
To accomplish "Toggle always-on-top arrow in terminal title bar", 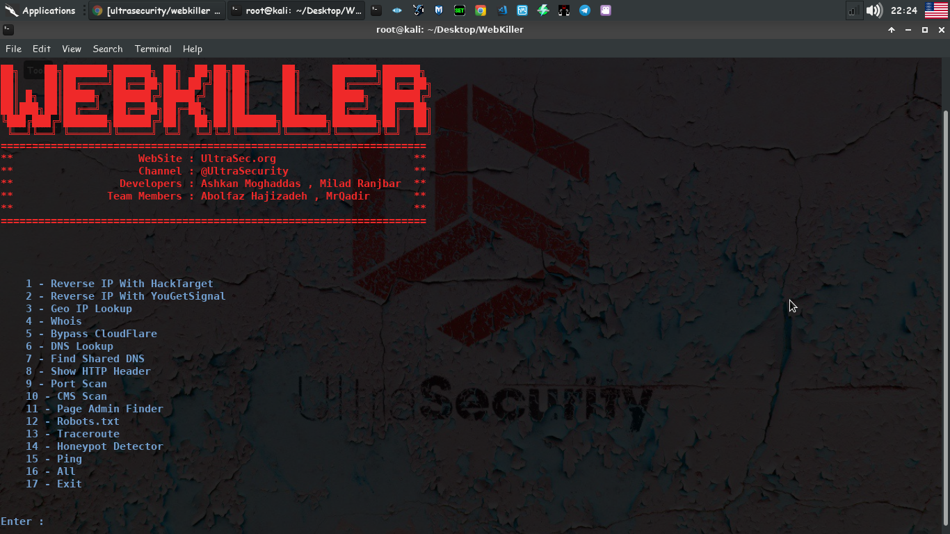I will coord(892,30).
